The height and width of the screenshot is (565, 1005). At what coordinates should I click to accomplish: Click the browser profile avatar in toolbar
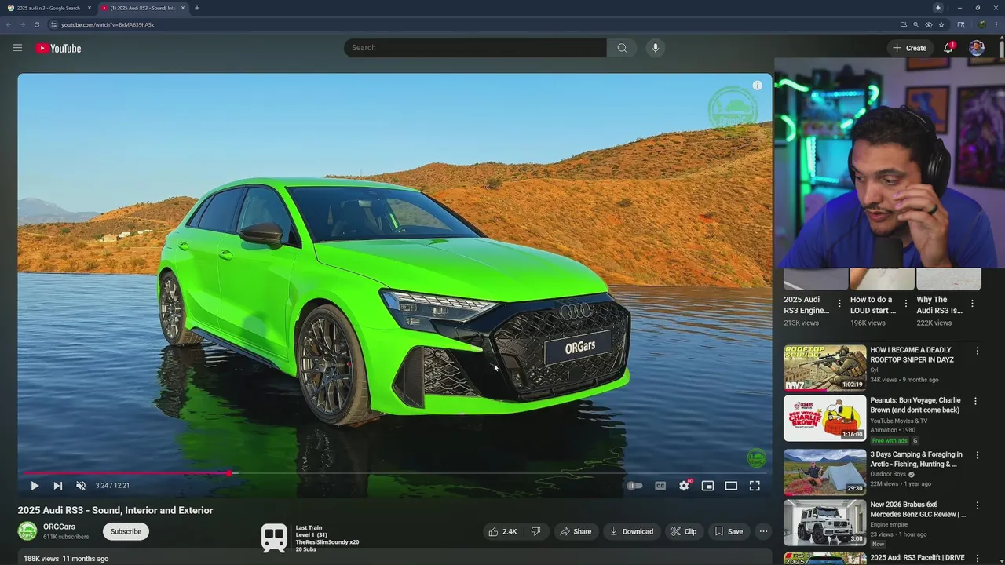(x=982, y=24)
